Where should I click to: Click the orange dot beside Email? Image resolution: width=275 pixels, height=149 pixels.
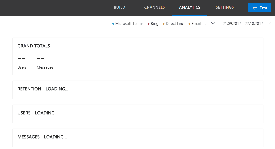point(189,24)
